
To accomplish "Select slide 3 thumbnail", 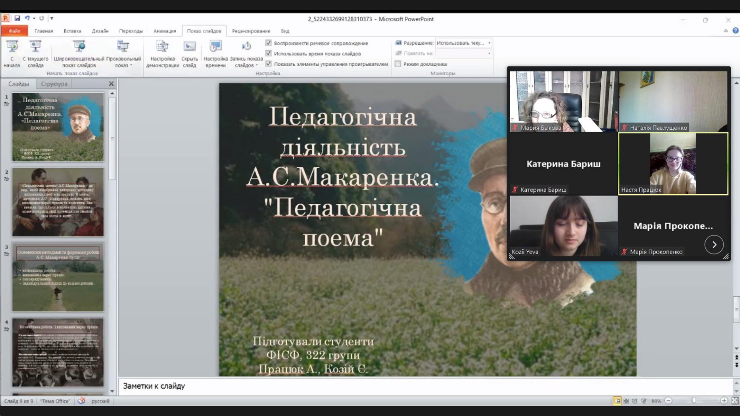I will click(x=58, y=278).
